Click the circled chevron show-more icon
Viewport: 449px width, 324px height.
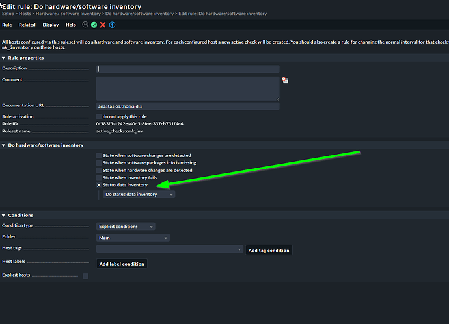85,25
